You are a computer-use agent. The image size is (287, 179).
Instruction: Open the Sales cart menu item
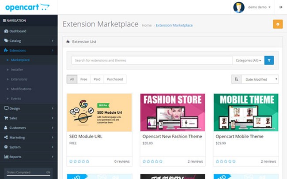click(x=14, y=118)
